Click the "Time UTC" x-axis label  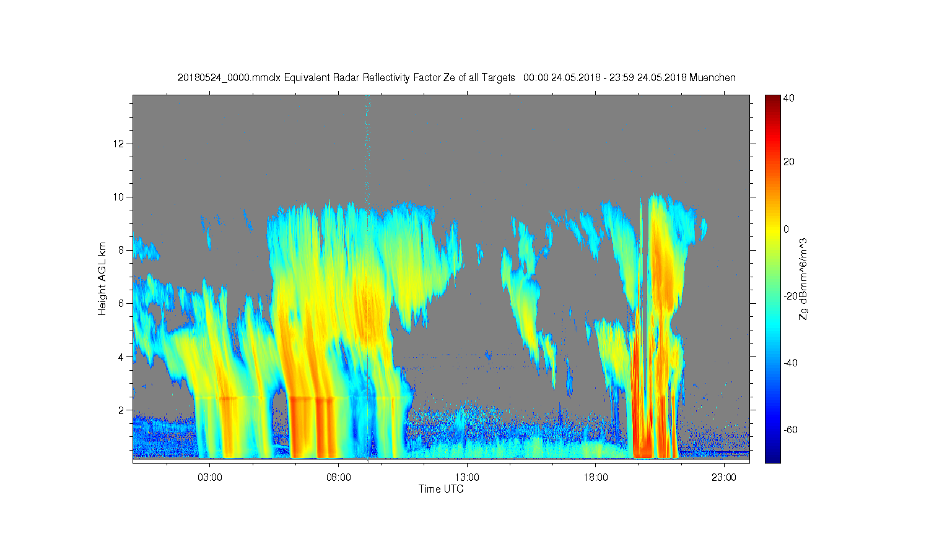pyautogui.click(x=441, y=489)
